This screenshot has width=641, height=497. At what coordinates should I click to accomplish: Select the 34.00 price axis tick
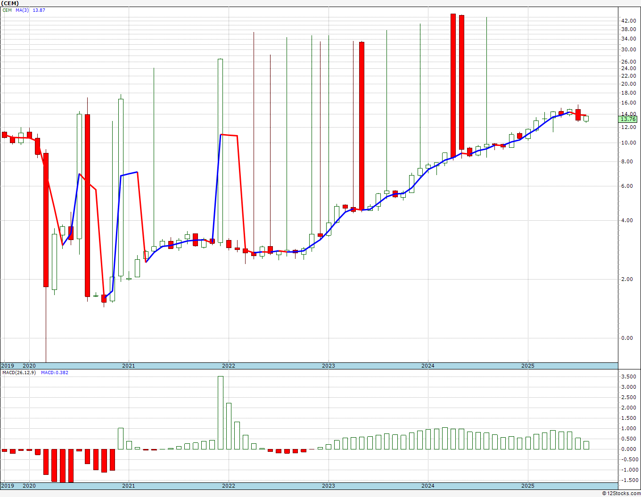tap(629, 39)
